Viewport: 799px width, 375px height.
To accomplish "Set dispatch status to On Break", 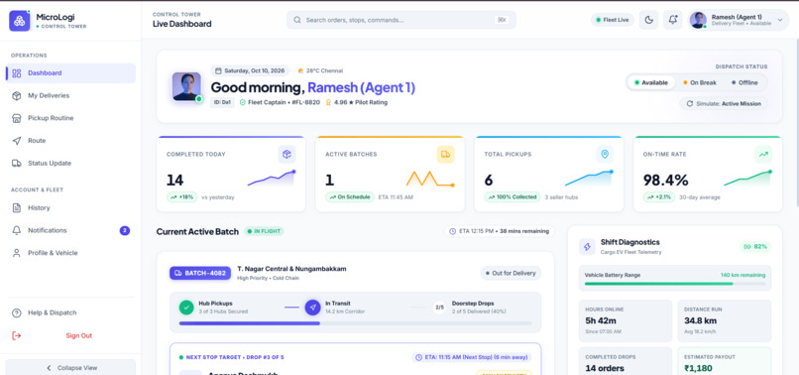I will click(x=700, y=82).
